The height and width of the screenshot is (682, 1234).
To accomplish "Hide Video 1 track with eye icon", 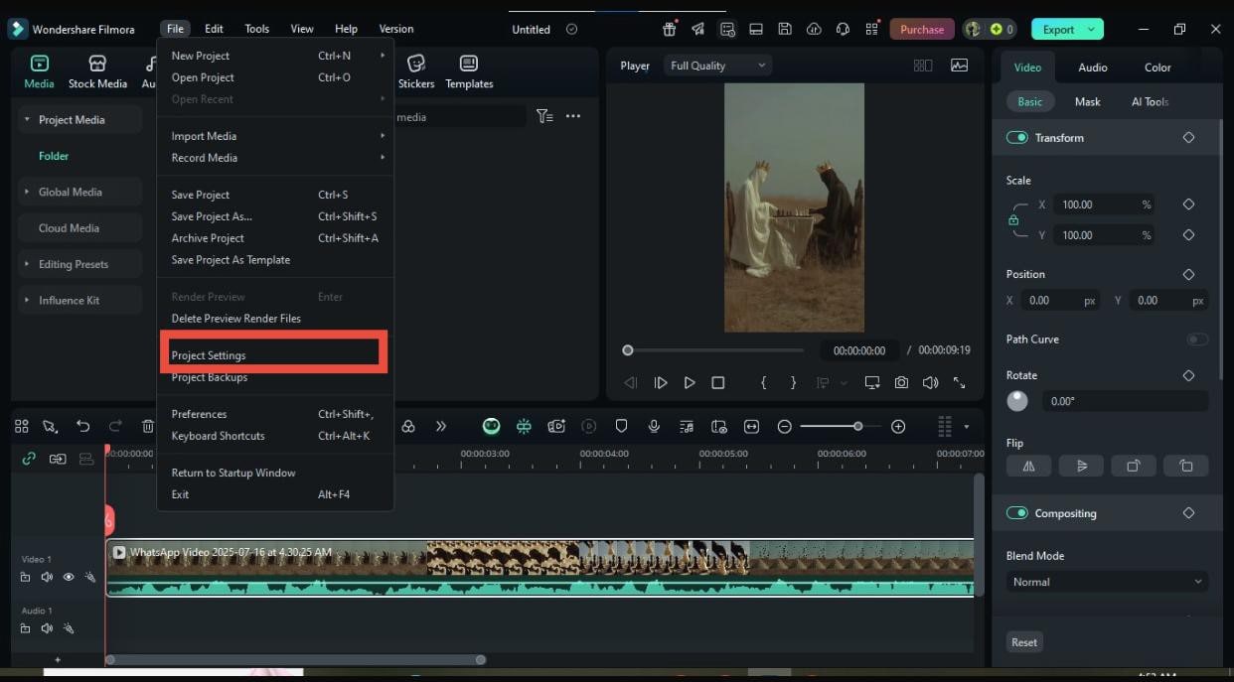I will (x=69, y=577).
